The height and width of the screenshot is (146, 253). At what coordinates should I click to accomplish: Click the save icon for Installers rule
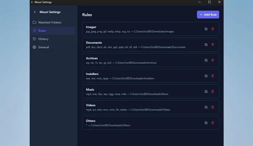click(x=206, y=76)
